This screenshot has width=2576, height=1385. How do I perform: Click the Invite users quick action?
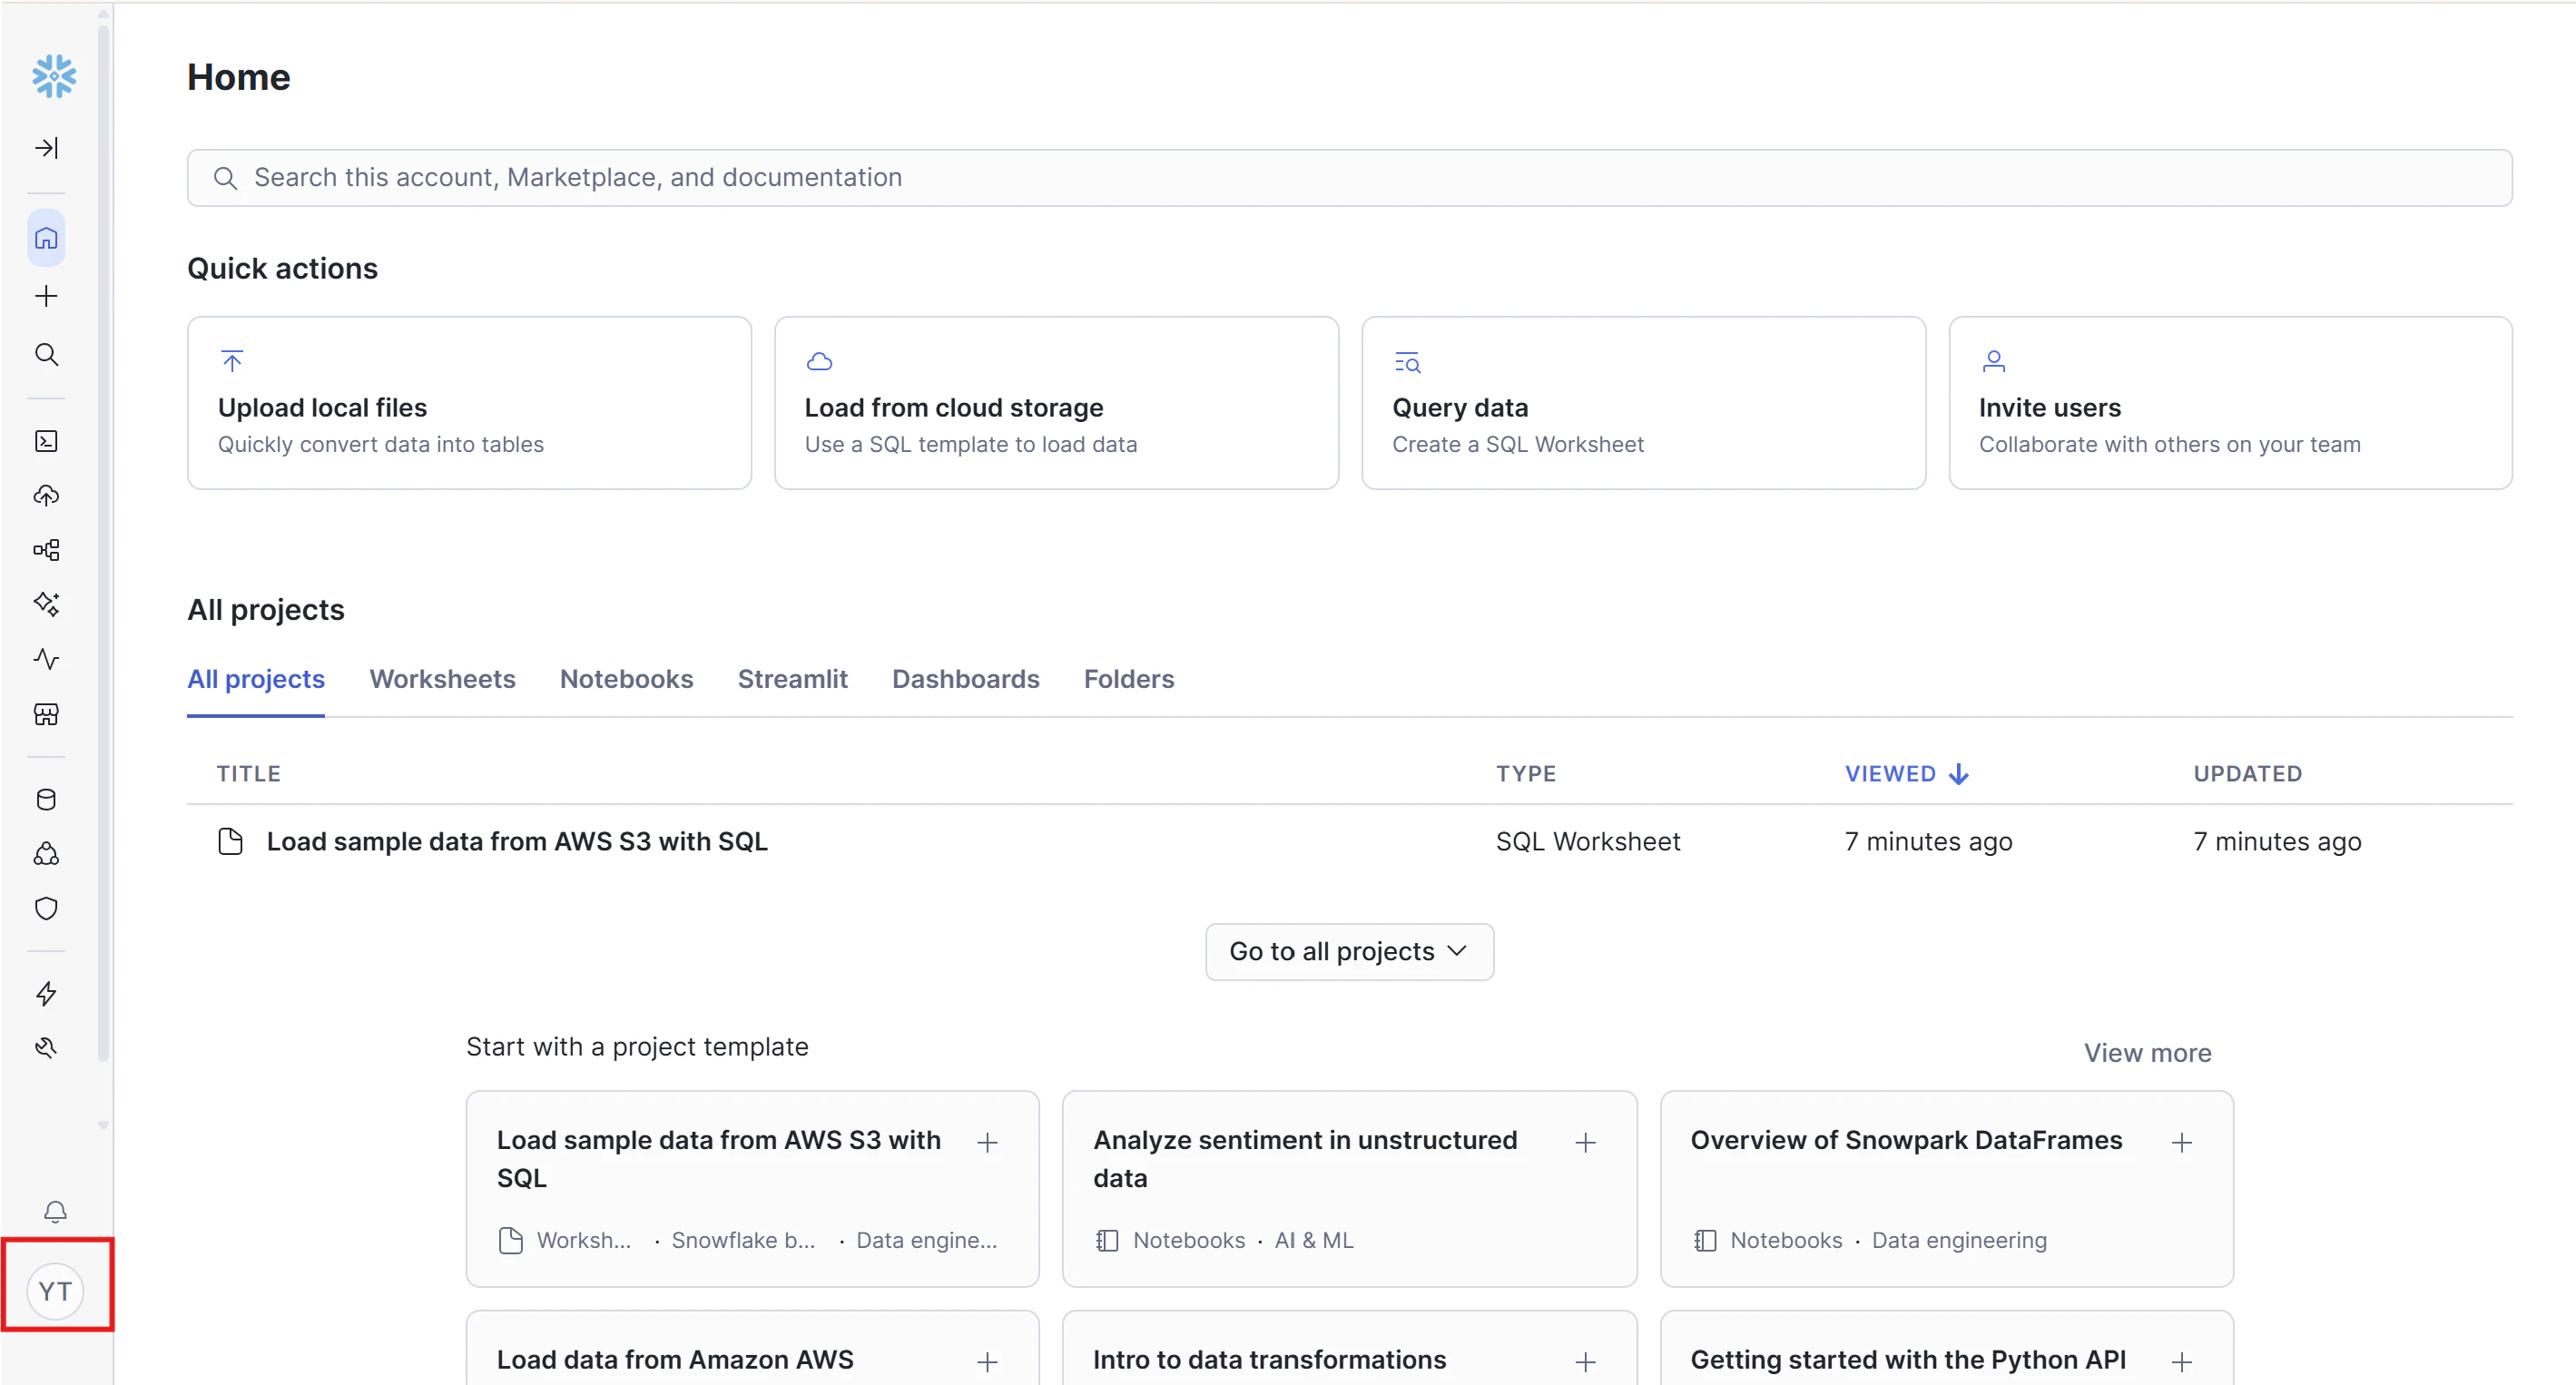tap(2230, 403)
